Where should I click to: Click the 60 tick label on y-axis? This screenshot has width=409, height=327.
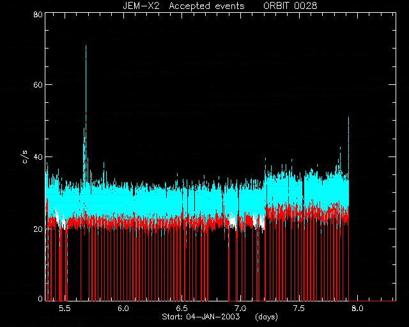38,85
